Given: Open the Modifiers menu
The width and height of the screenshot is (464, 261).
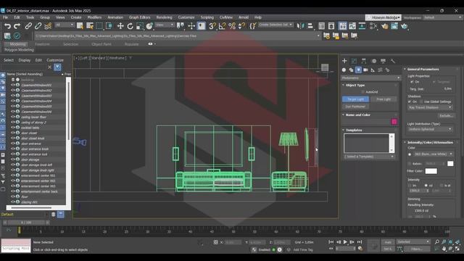Looking at the screenshot, I should point(94,17).
